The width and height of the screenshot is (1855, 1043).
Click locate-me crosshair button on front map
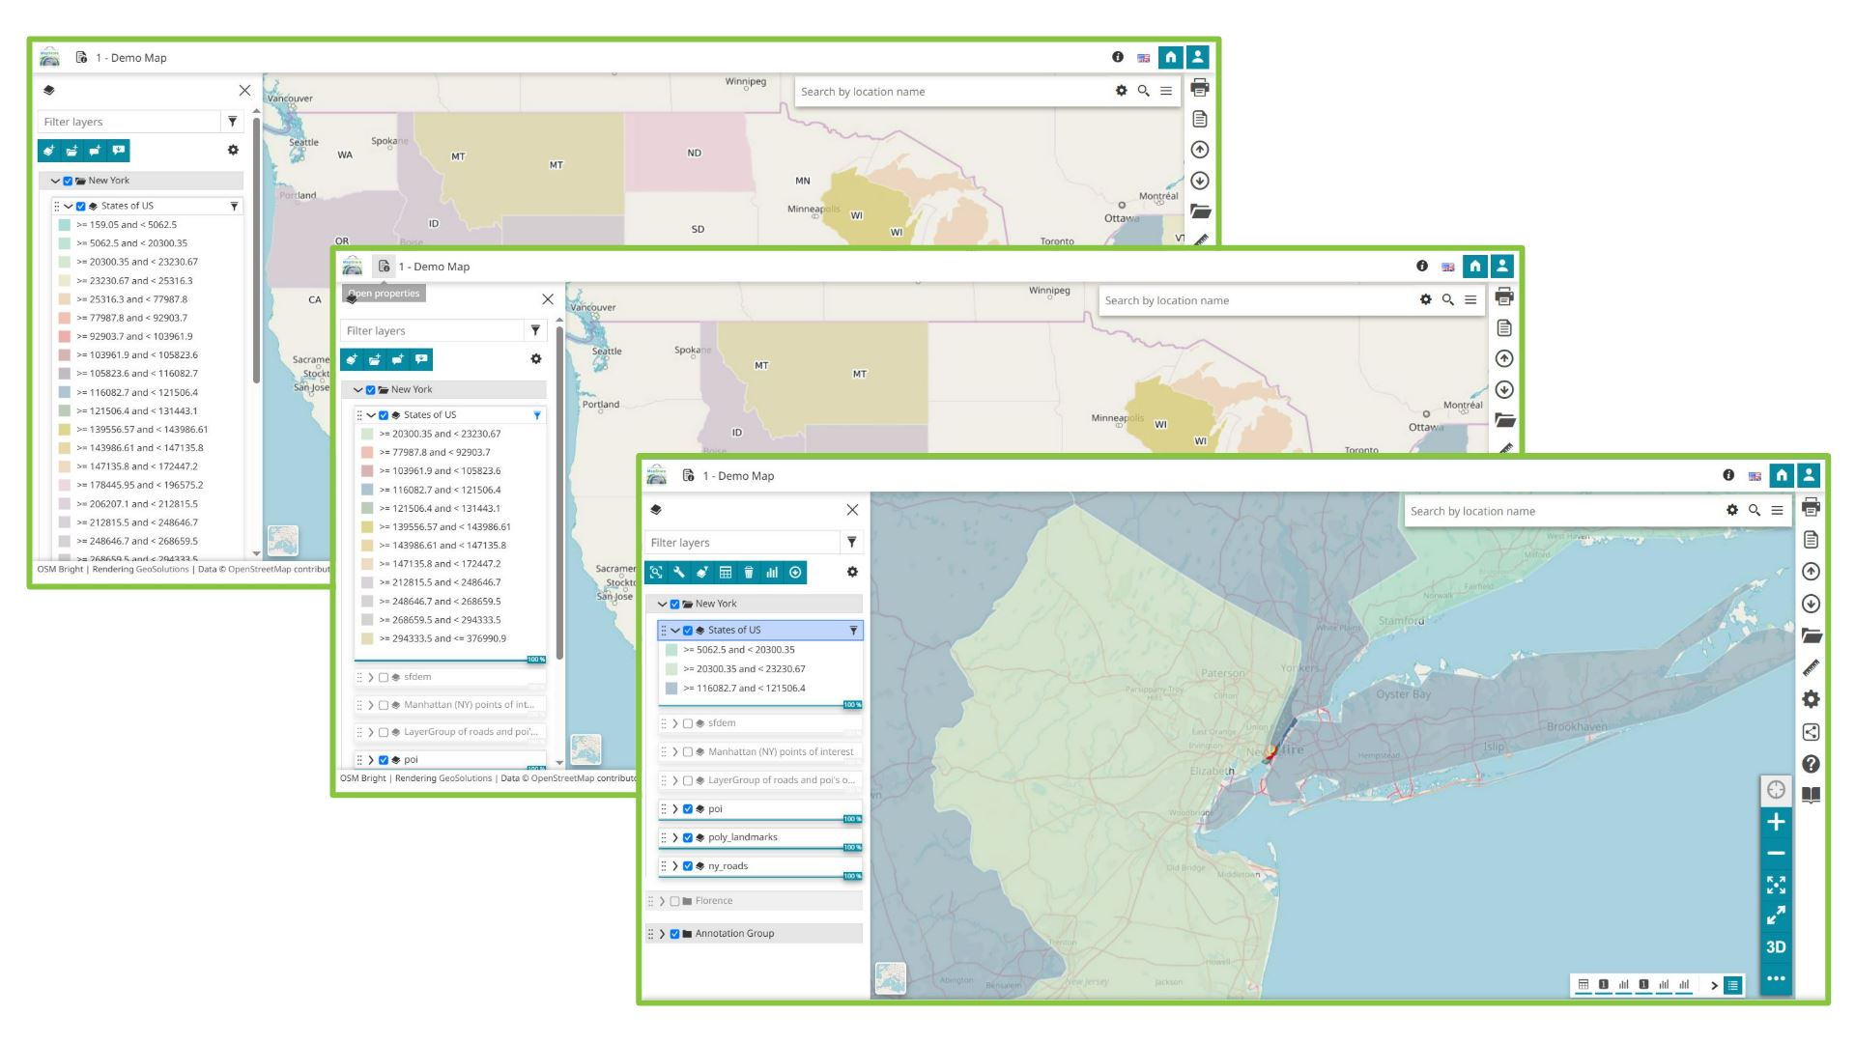click(x=1776, y=790)
